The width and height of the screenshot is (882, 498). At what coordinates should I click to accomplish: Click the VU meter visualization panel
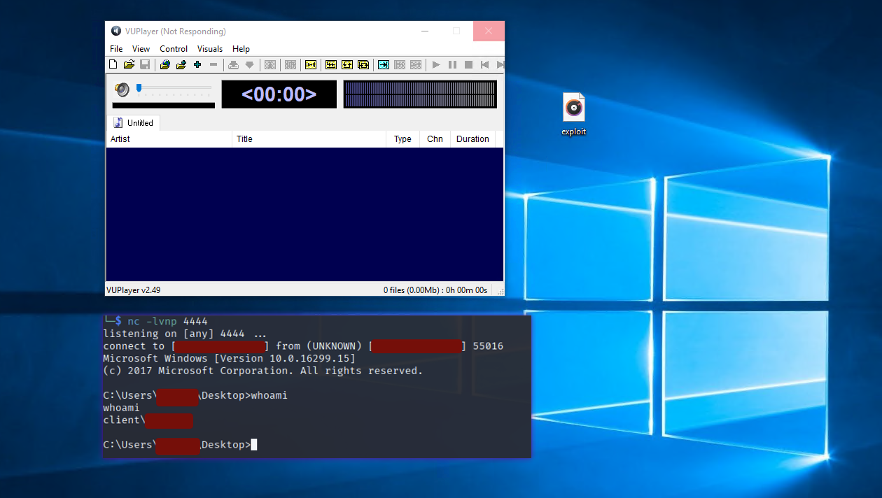420,94
